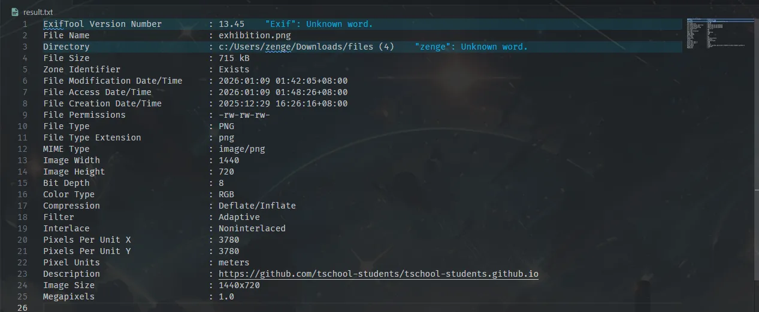Viewport: 759px width, 312px height.
Task: Click the "Compression" label
Action: [71, 206]
